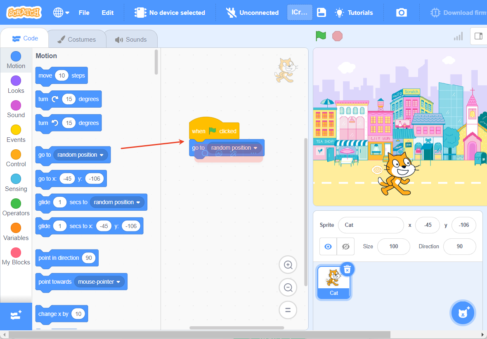
Task: Click the camera screenshot icon
Action: pos(401,12)
